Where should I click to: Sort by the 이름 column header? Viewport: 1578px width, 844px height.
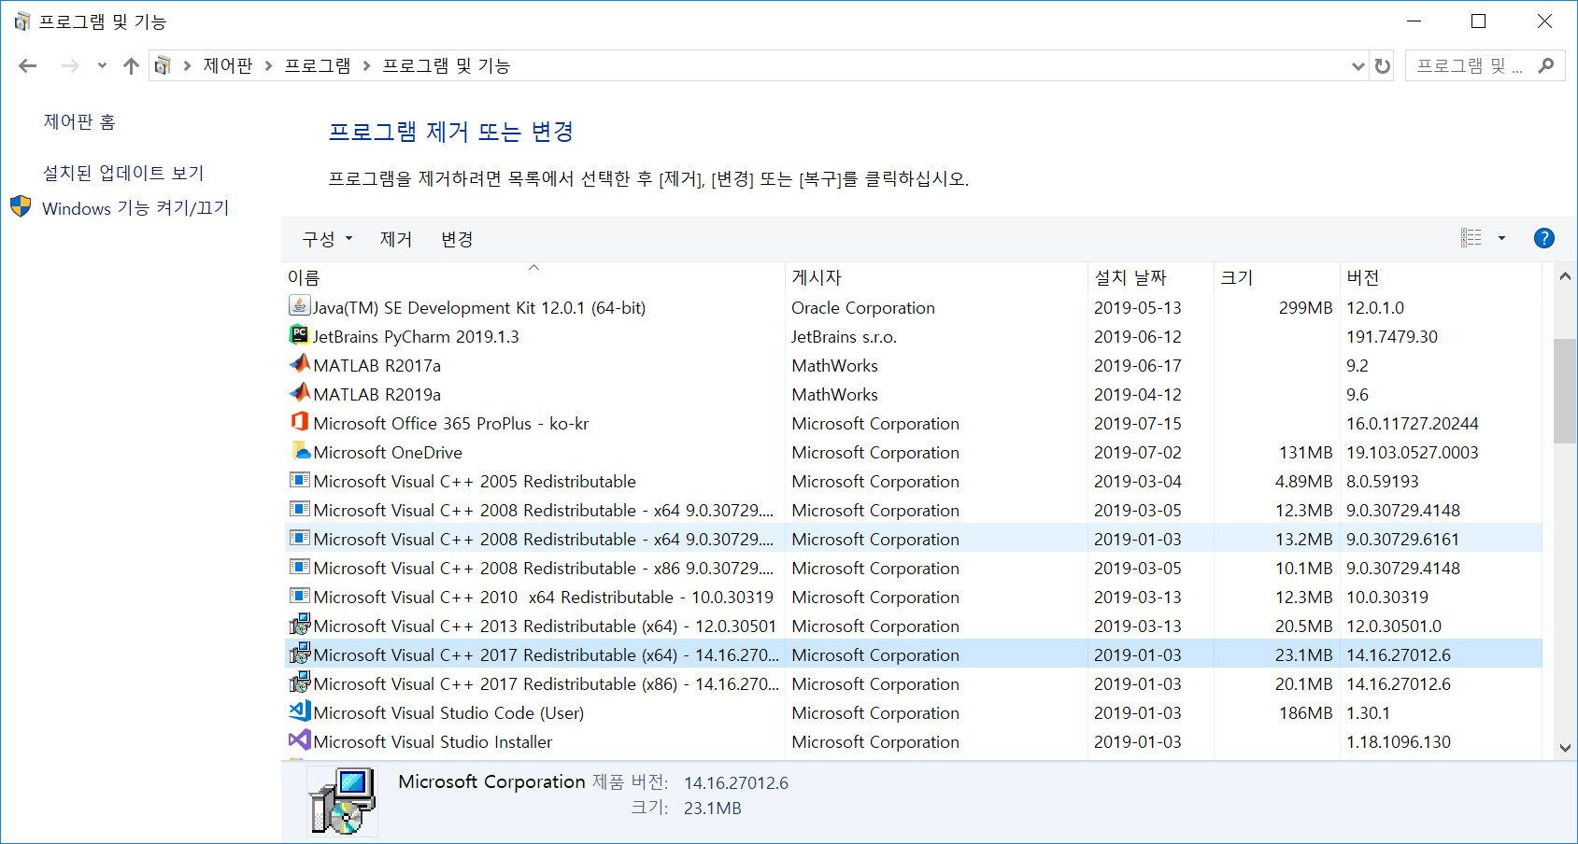click(533, 277)
